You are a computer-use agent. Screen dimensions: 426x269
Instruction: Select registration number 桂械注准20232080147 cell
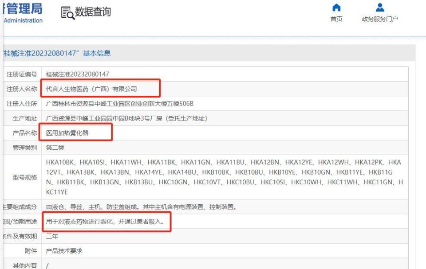click(x=77, y=74)
